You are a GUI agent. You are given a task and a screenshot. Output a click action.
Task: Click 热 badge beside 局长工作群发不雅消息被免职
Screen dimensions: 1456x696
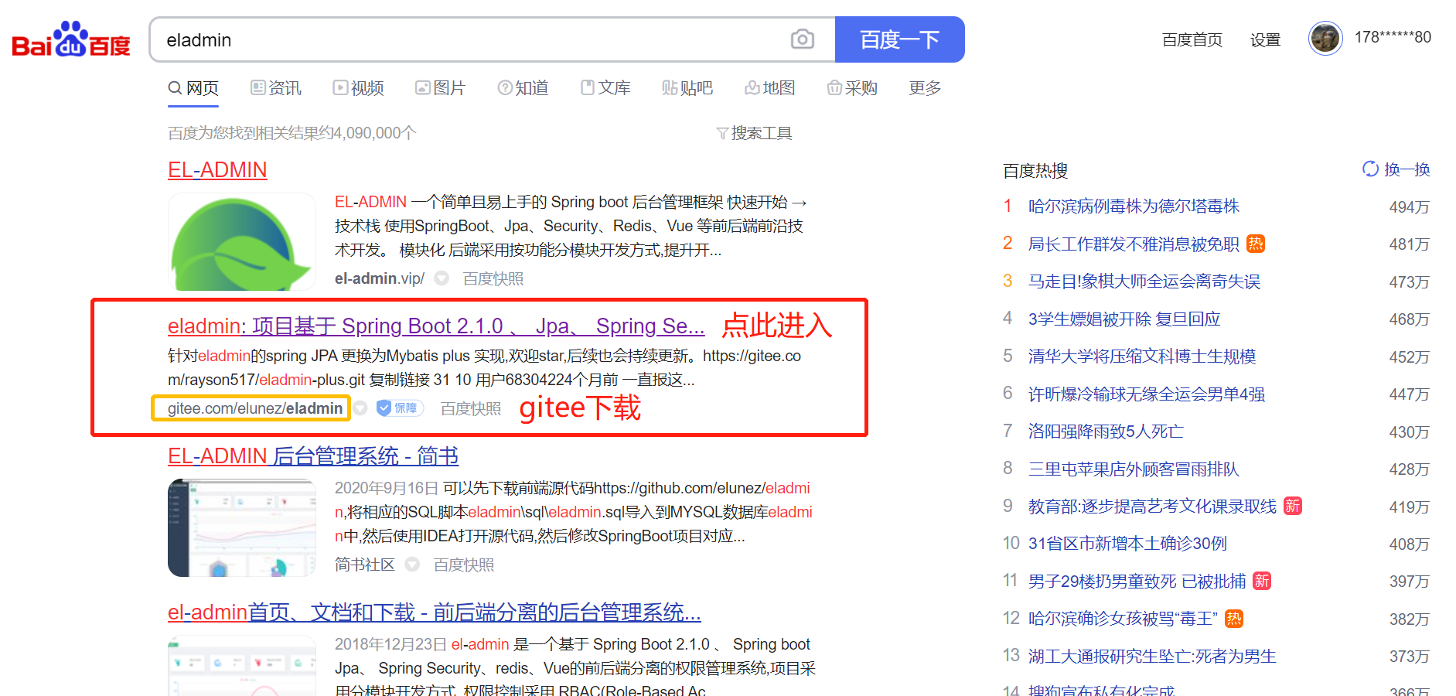[x=1256, y=244]
